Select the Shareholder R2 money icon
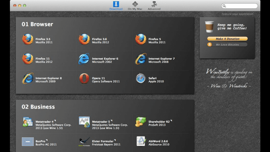 click(x=141, y=122)
